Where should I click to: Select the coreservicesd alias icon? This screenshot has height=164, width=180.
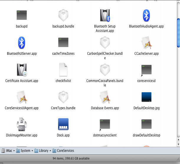click(146, 70)
